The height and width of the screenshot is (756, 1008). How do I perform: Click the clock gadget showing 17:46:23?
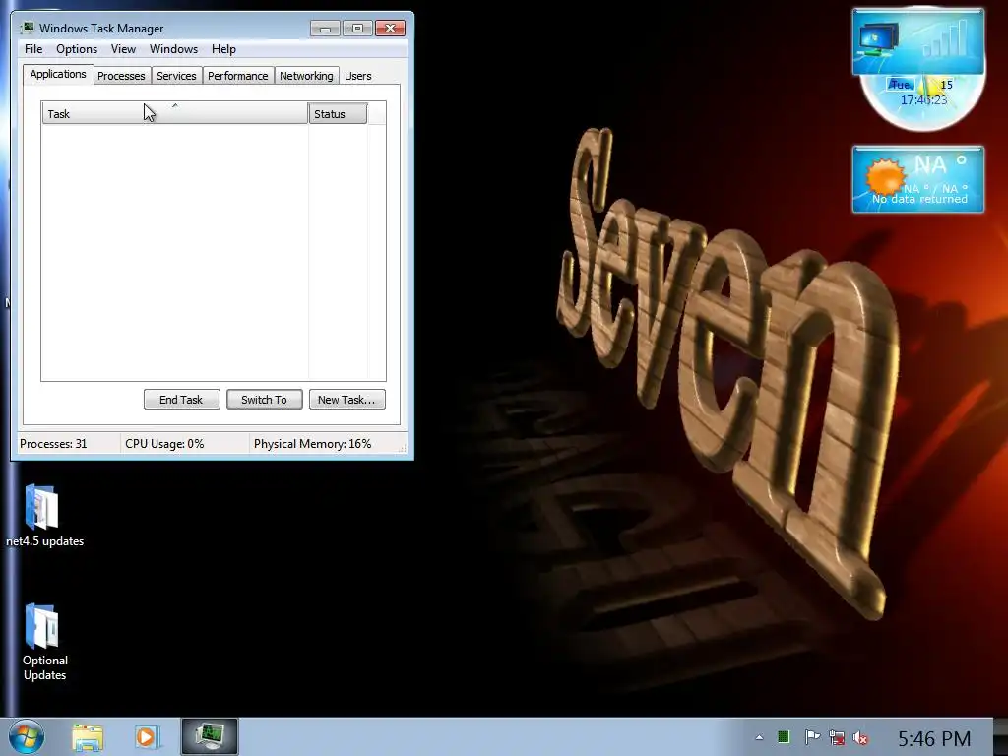click(921, 101)
